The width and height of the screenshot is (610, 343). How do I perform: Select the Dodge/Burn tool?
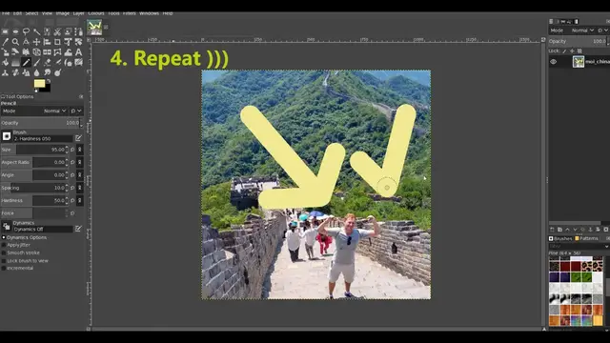click(57, 72)
